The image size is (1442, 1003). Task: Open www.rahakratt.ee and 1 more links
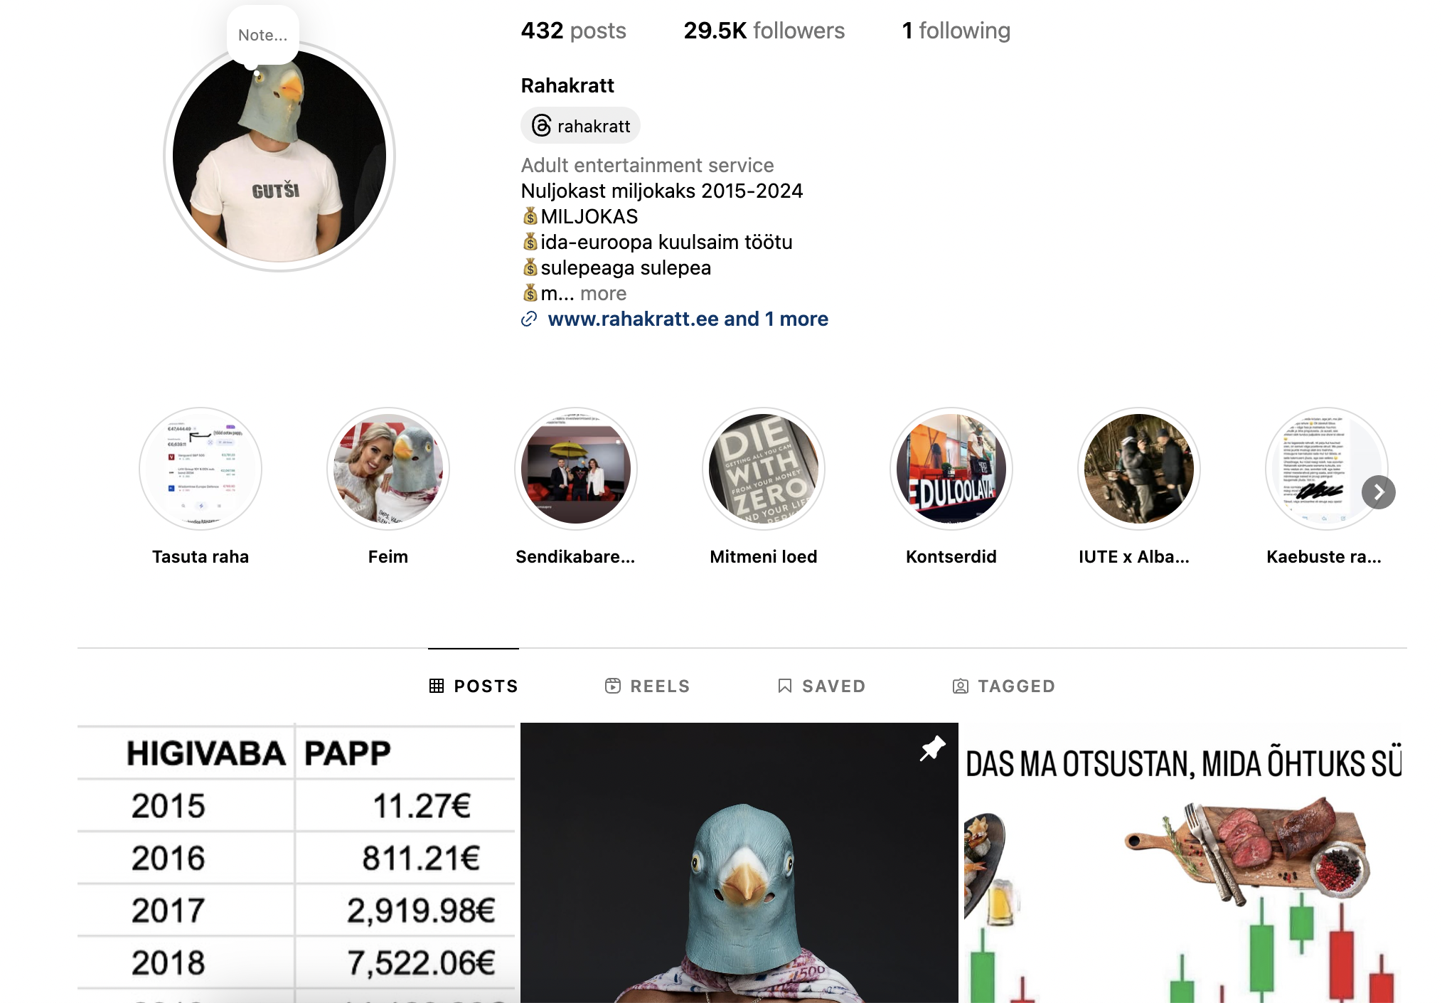pos(688,319)
